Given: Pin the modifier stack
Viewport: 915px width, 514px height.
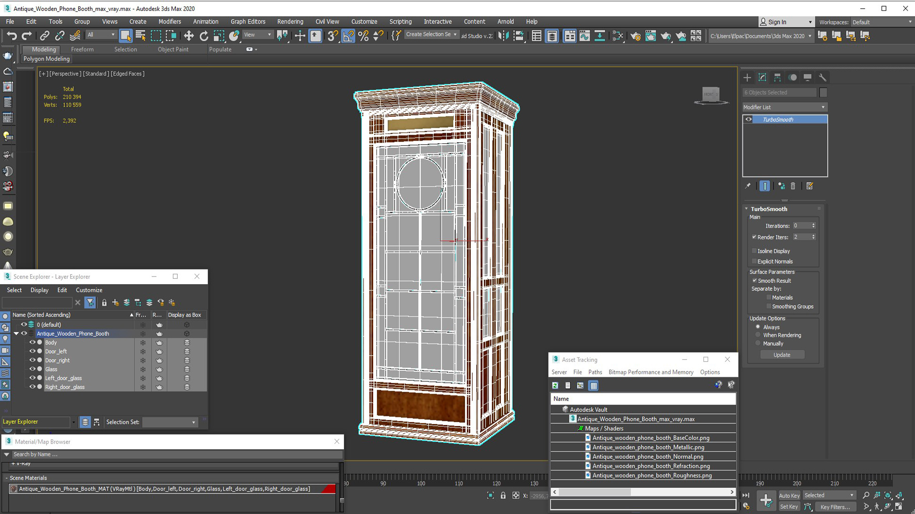Looking at the screenshot, I should [748, 186].
